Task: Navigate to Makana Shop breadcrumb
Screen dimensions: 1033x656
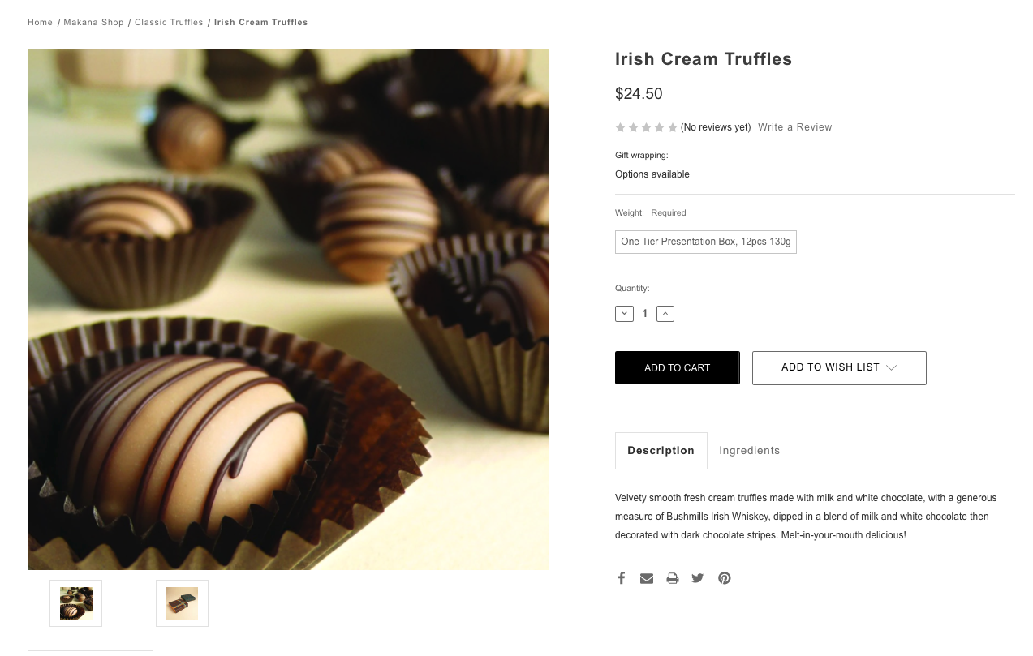Action: point(93,23)
